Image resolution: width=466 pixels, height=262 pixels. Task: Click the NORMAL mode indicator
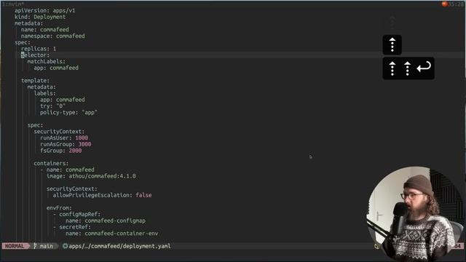point(15,246)
